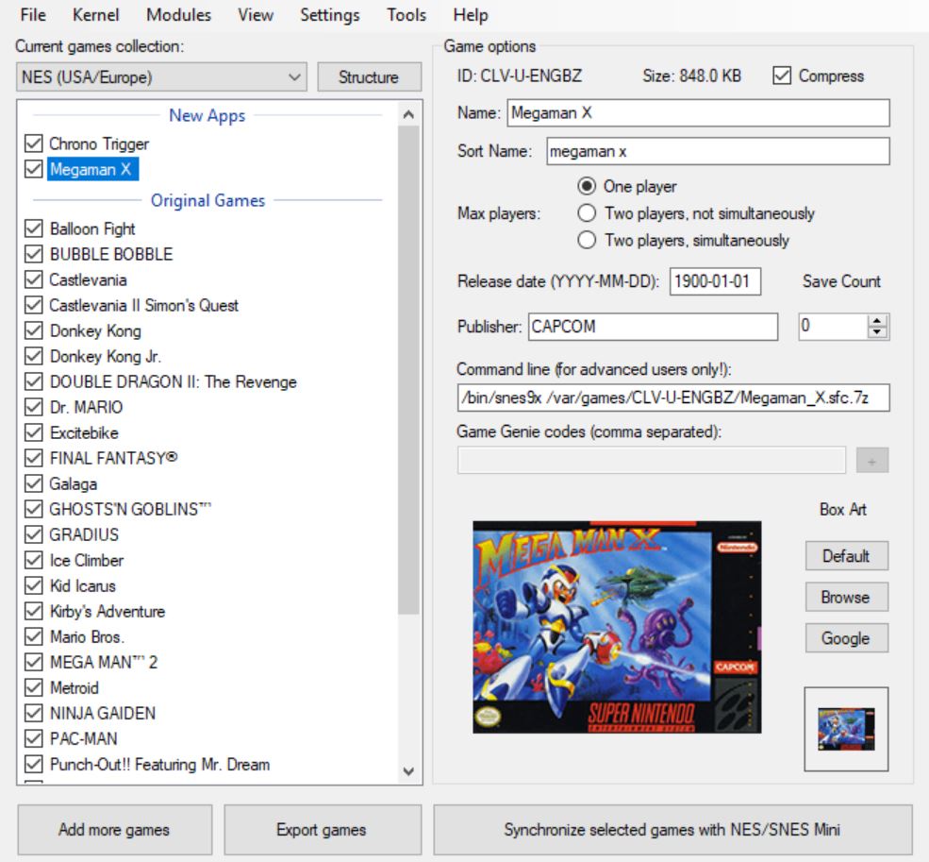Screen dimensions: 929x862
Task: Open the Modules menu
Action: pos(178,15)
